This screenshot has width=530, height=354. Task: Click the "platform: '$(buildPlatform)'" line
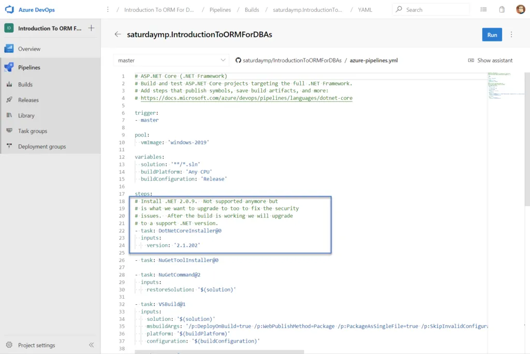188,333
